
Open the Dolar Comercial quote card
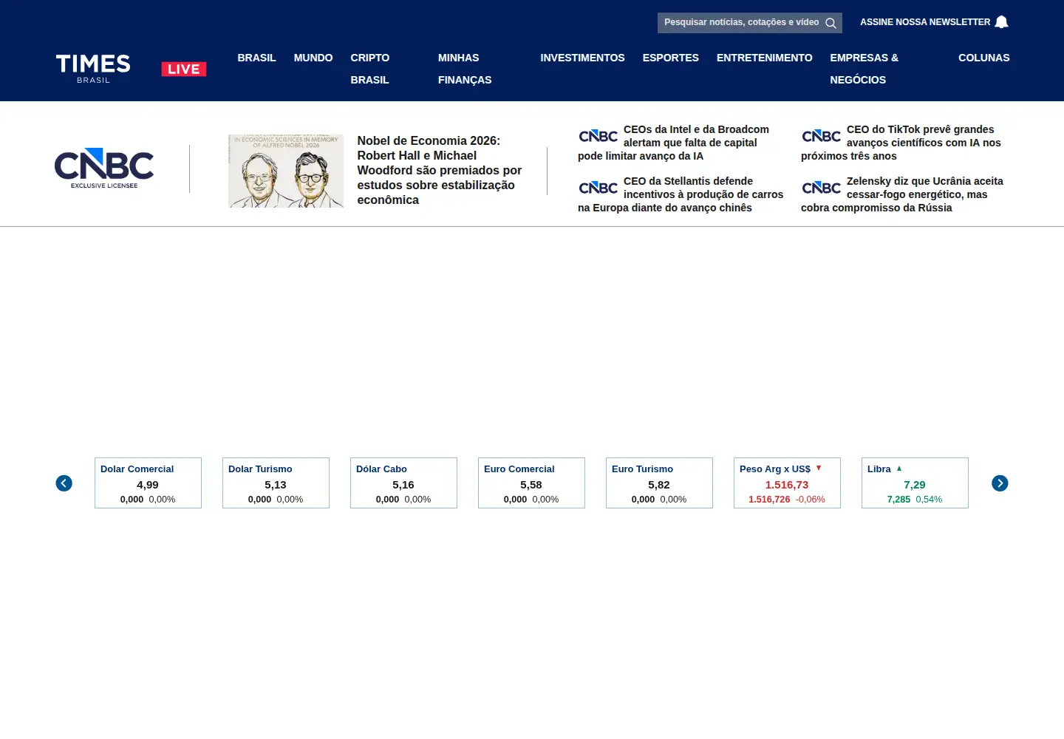(148, 483)
